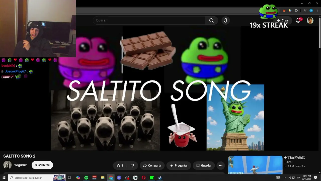Open Steam from the taskbar
The width and height of the screenshot is (321, 181).
coord(160,178)
